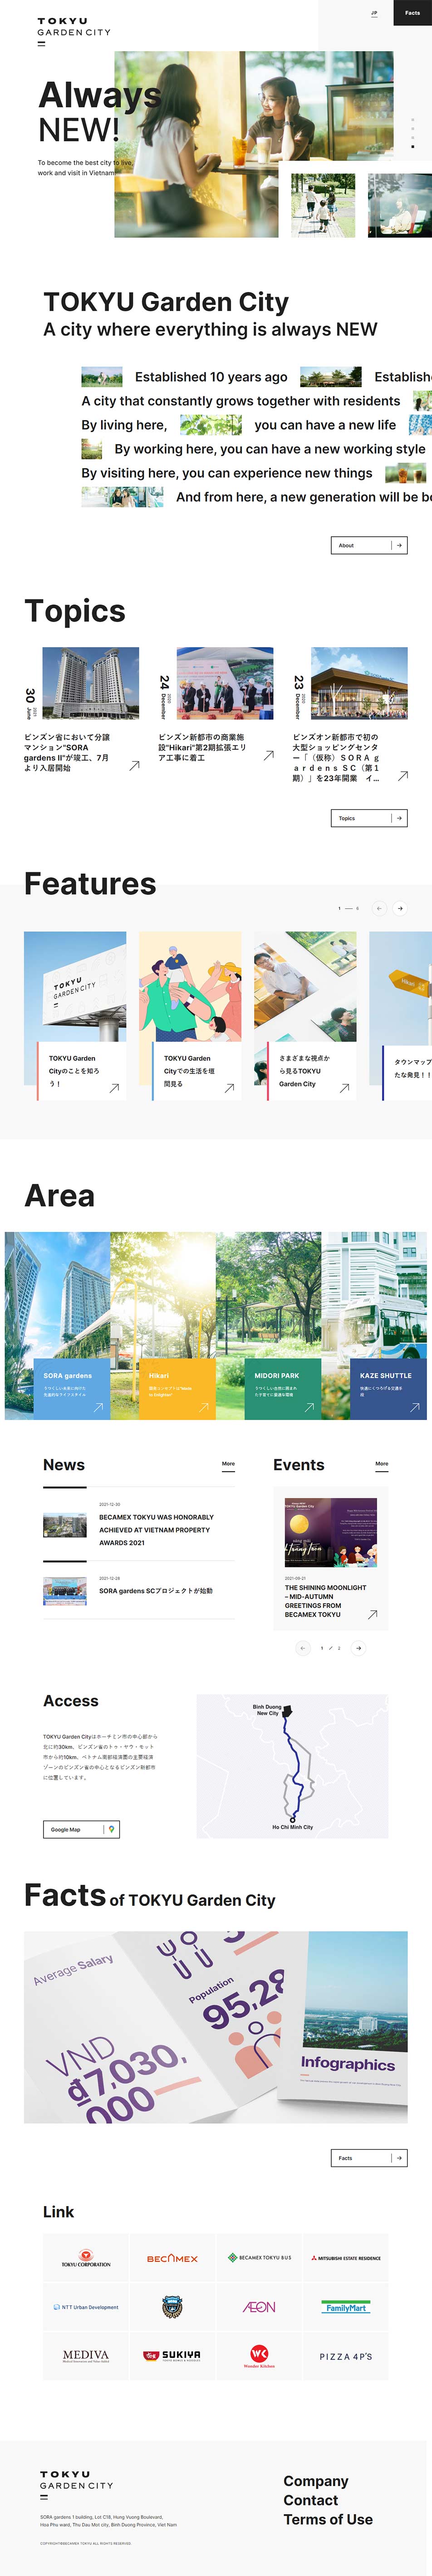Open the MIDORI PARK area card

point(268,1326)
